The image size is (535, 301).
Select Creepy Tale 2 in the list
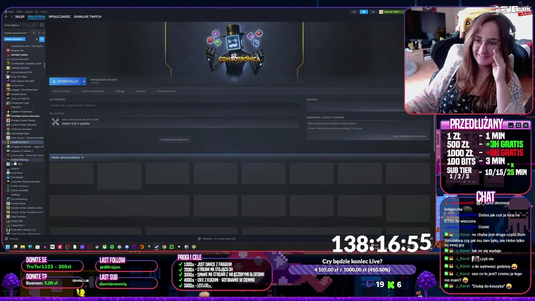pyautogui.click(x=18, y=225)
